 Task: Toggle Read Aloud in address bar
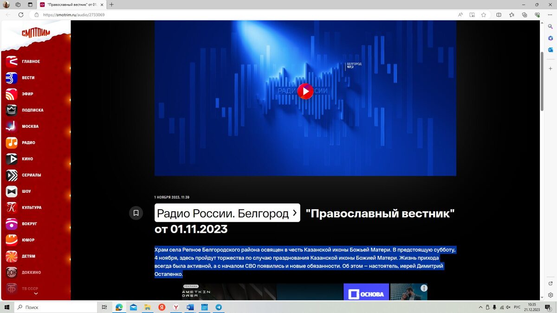click(x=460, y=15)
